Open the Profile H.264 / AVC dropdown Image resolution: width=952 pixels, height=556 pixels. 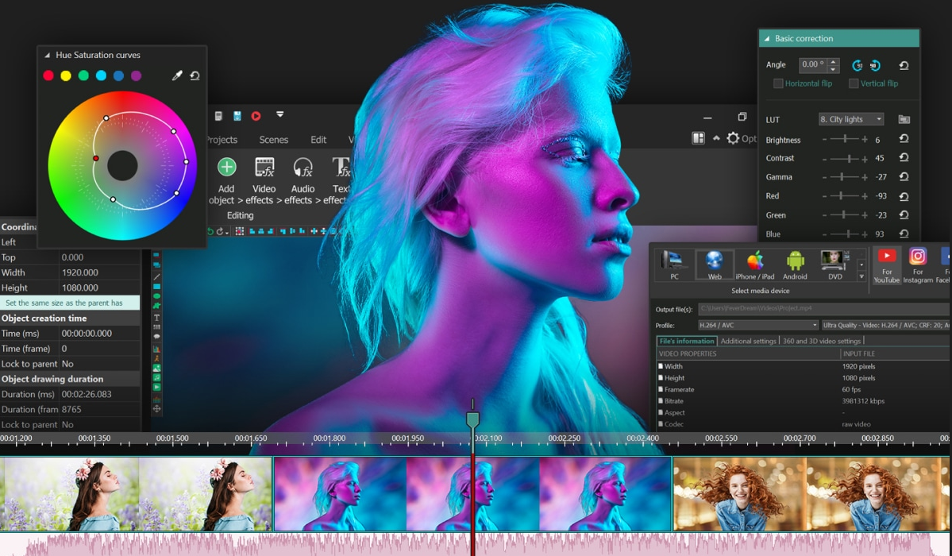point(757,325)
